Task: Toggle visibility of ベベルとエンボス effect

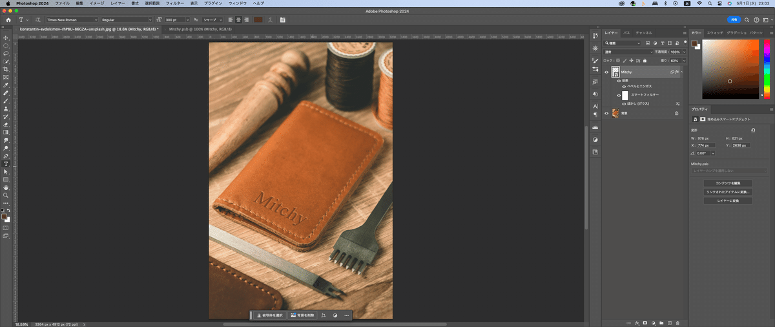Action: click(624, 86)
